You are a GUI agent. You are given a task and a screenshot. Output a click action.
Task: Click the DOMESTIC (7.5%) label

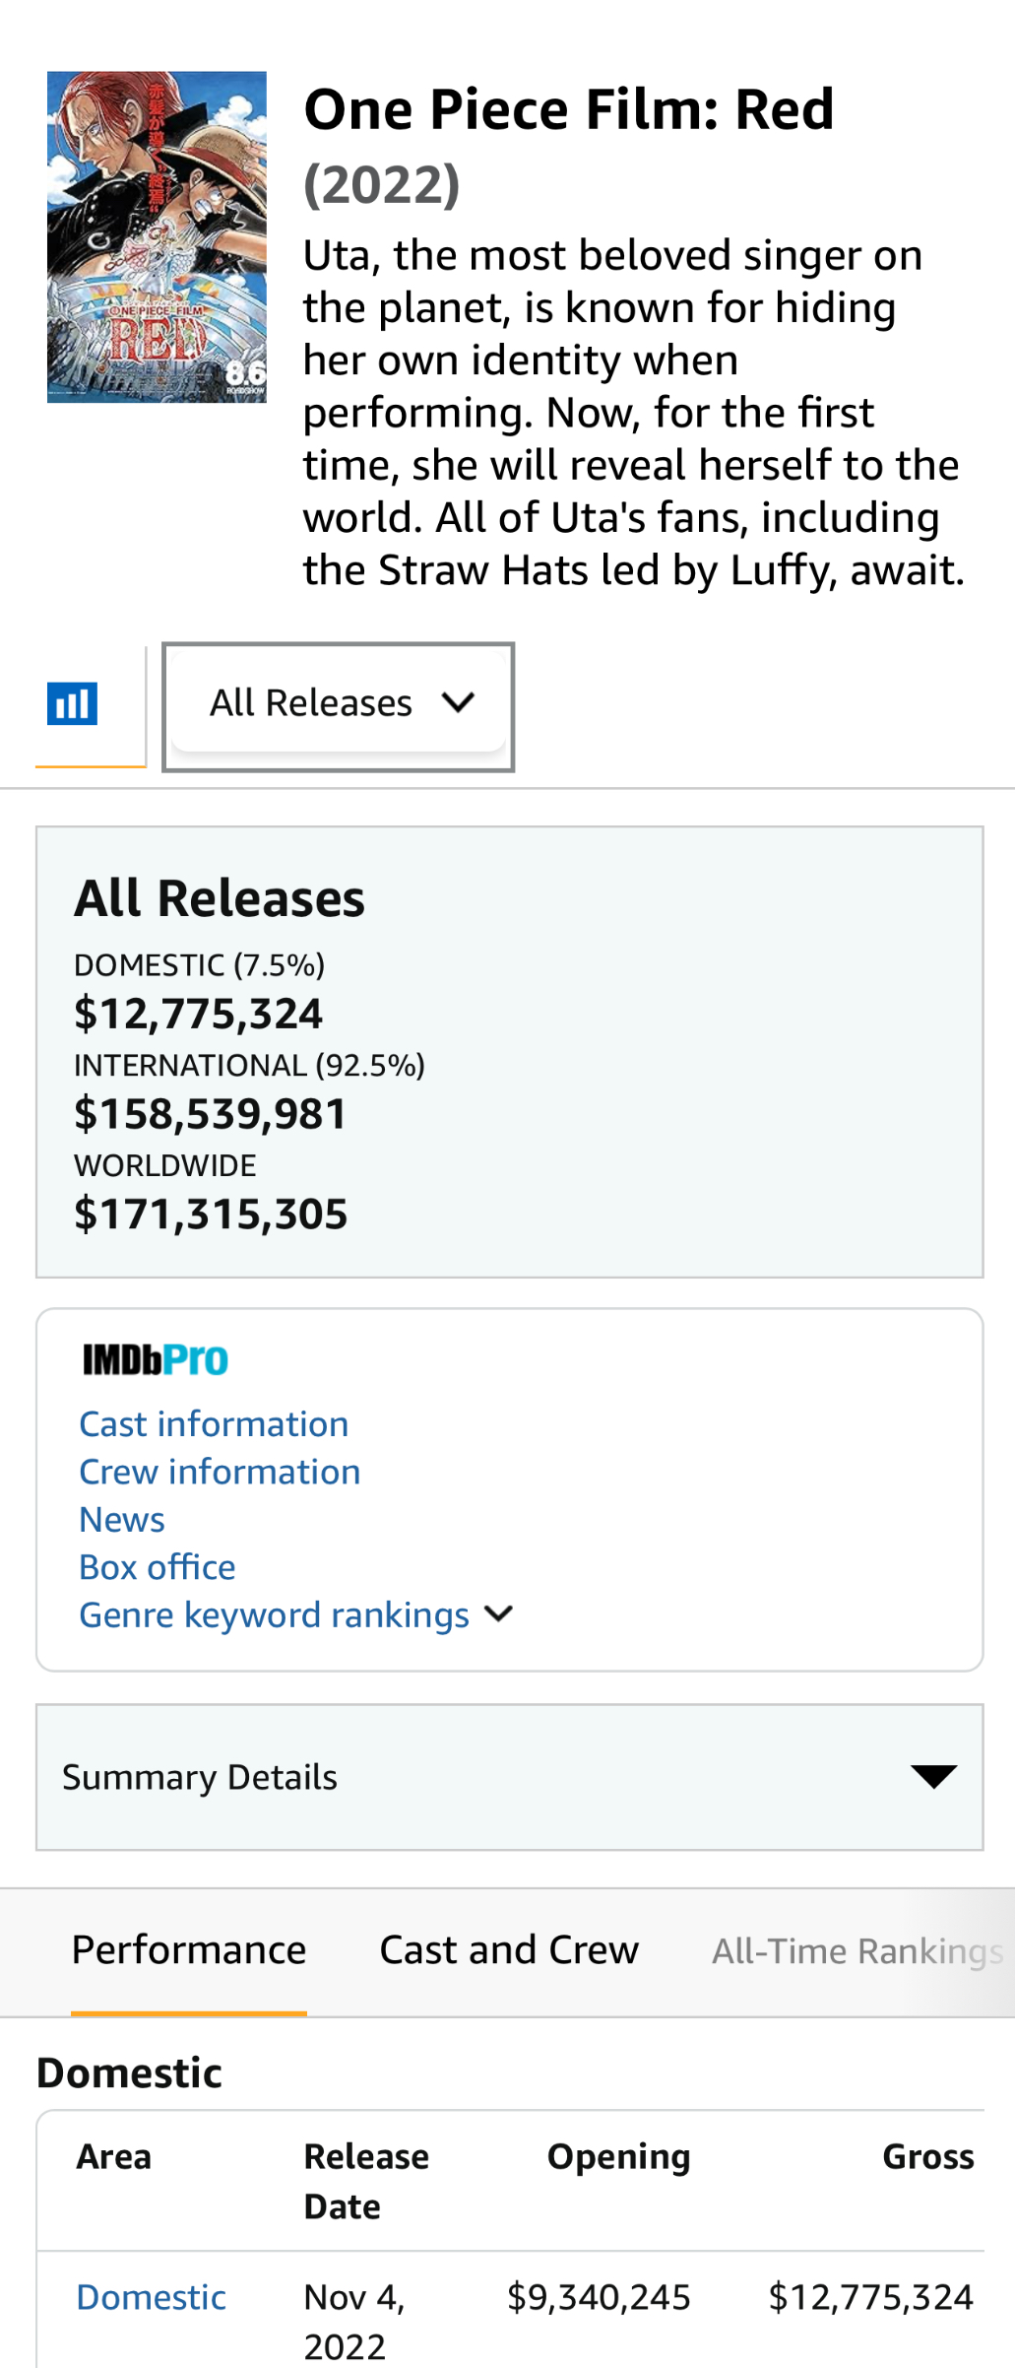(199, 964)
